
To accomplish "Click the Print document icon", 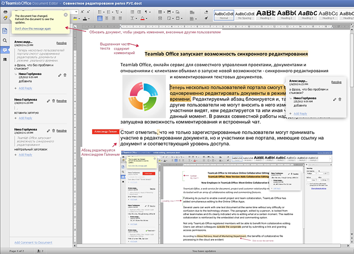I will tap(5, 12).
